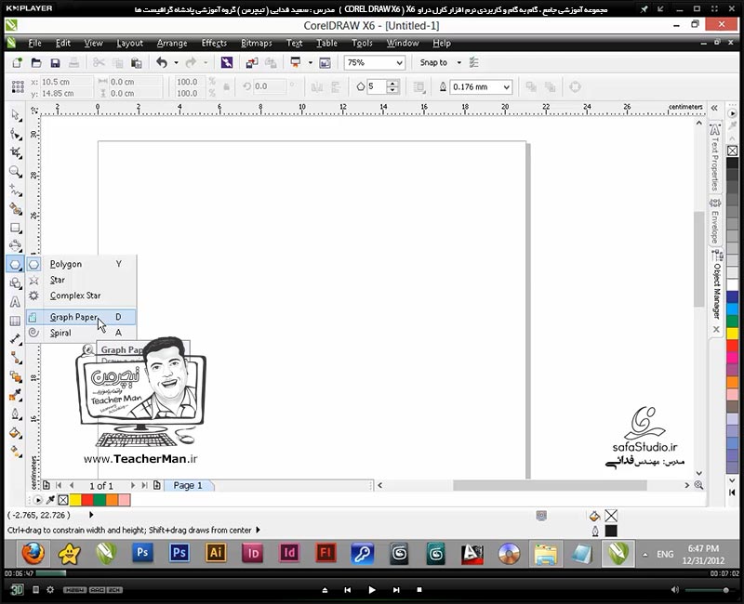Choose Spiral from flyout

81,333
